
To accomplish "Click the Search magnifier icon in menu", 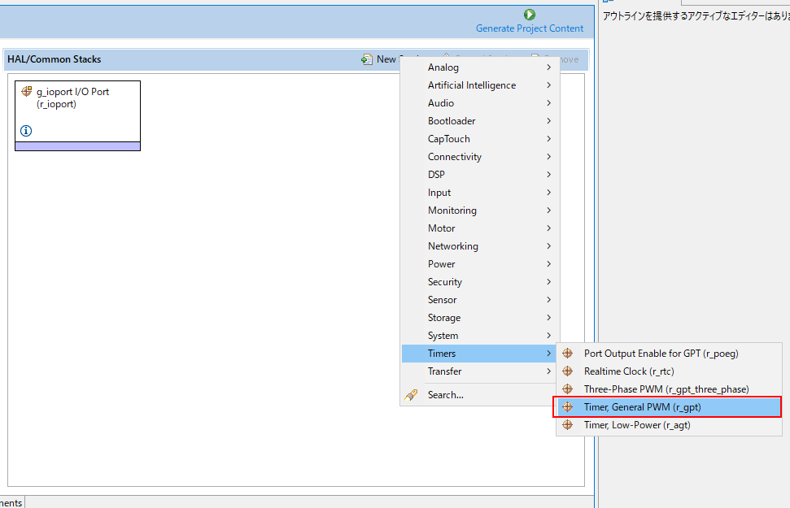I will [412, 395].
